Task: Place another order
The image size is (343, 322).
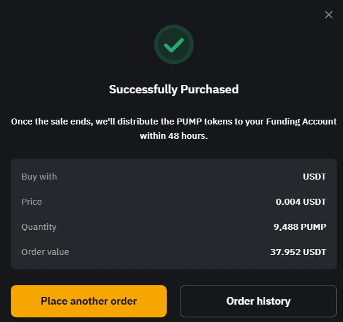Action: (88, 301)
